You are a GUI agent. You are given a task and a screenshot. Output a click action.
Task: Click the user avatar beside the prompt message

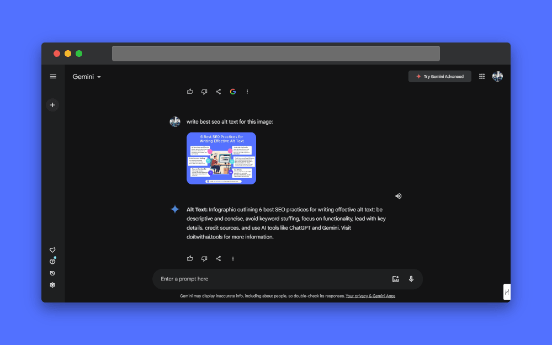[175, 122]
